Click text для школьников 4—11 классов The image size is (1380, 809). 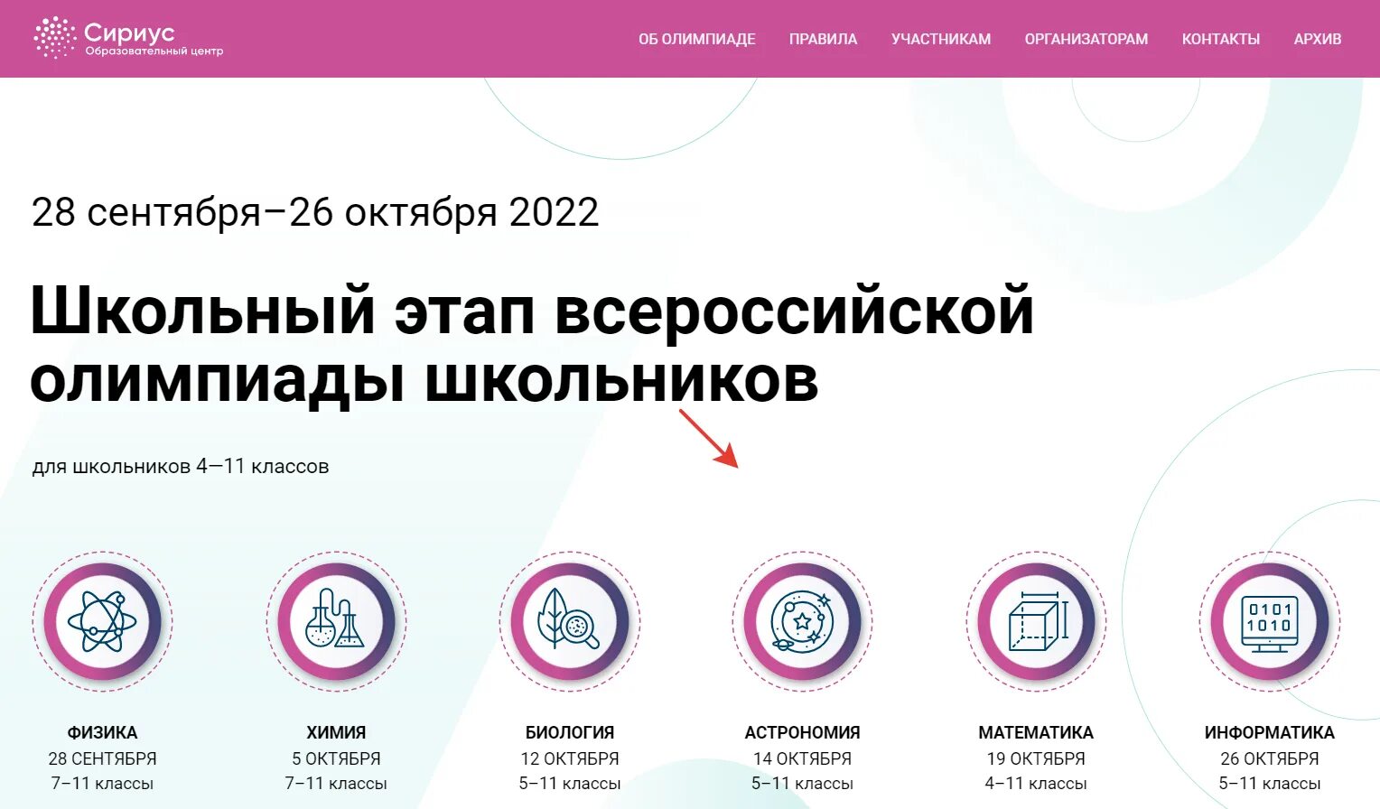point(181,467)
